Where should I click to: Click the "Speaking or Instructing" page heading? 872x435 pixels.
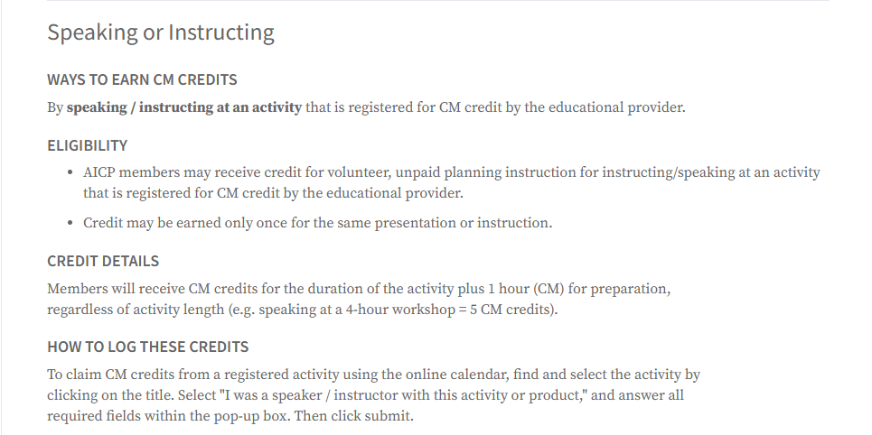point(161,33)
